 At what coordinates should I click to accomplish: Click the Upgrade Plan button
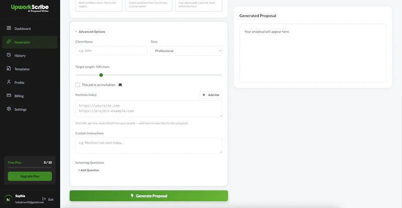tap(30, 176)
